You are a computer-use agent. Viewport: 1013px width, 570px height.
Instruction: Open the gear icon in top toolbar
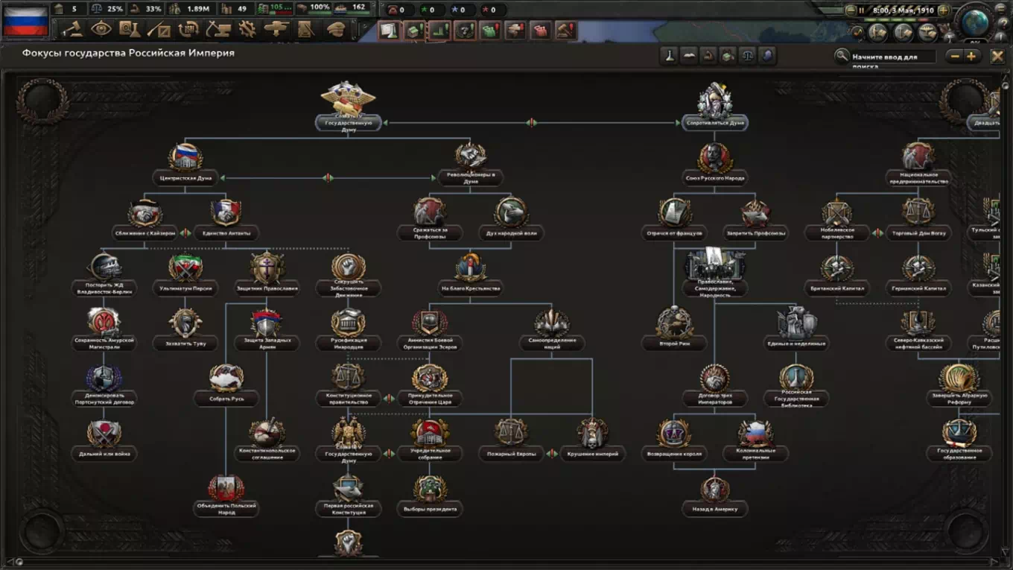pos(247,29)
